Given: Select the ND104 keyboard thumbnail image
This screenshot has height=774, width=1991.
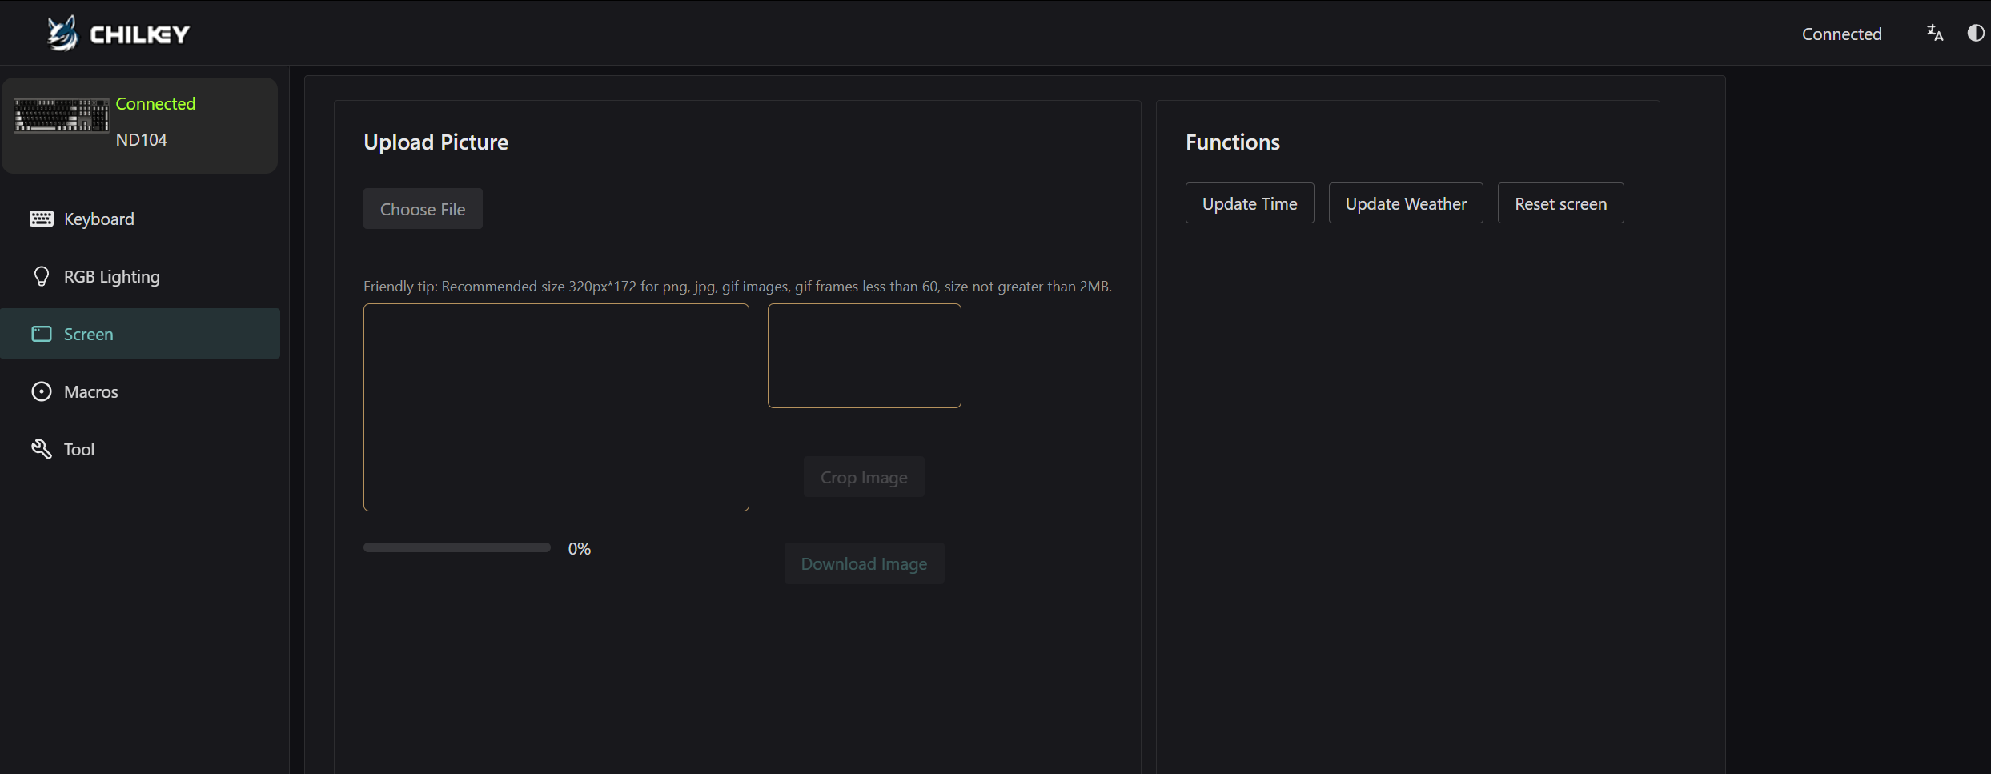Looking at the screenshot, I should point(62,115).
